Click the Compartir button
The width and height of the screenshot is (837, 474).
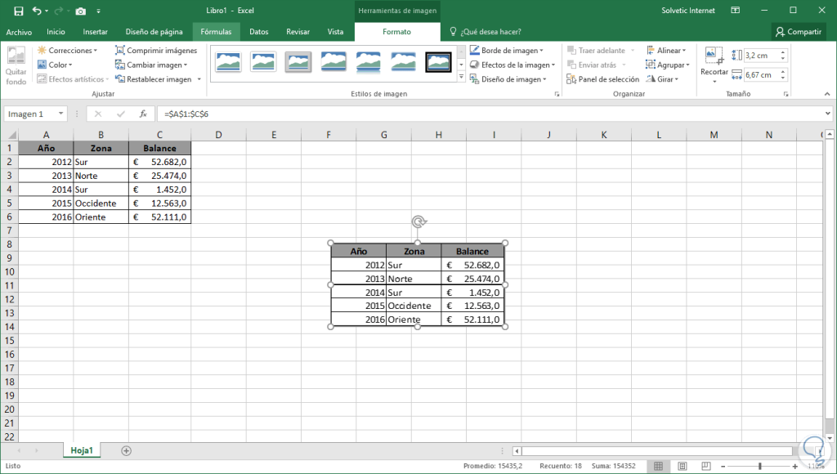pyautogui.click(x=799, y=31)
